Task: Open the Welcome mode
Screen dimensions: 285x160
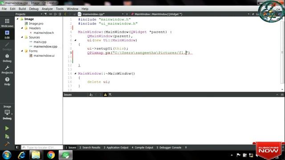Action: tap(7, 23)
